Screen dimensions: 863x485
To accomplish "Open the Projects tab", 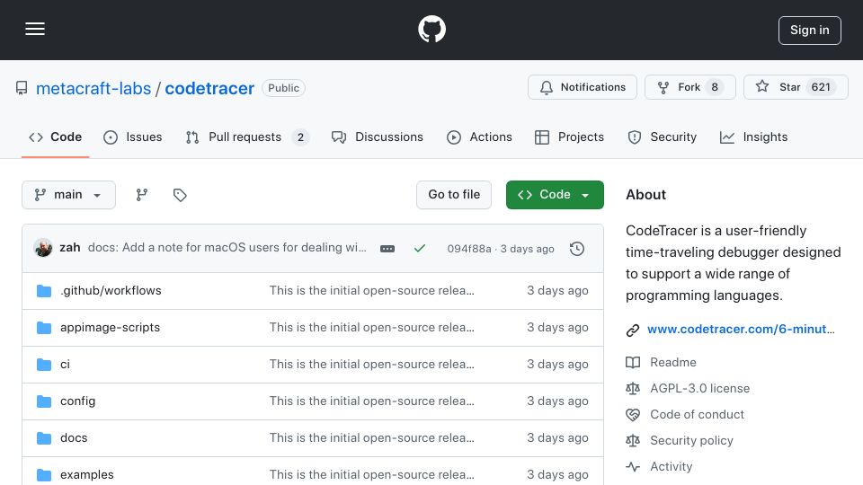I will [569, 137].
